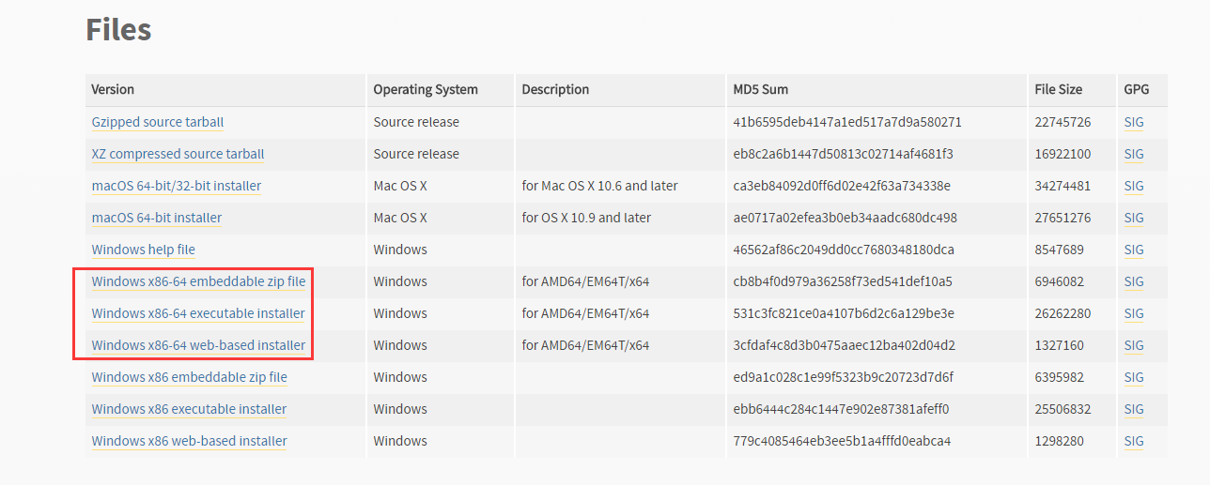Click SIG for Windows x86 web-based installer
The width and height of the screenshot is (1210, 485).
(x=1134, y=441)
